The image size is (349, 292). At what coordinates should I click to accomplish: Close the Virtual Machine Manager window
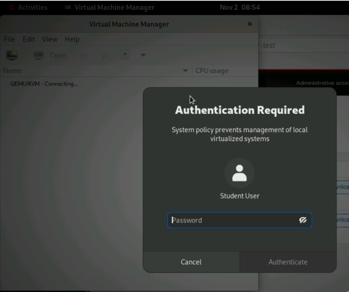(250, 24)
